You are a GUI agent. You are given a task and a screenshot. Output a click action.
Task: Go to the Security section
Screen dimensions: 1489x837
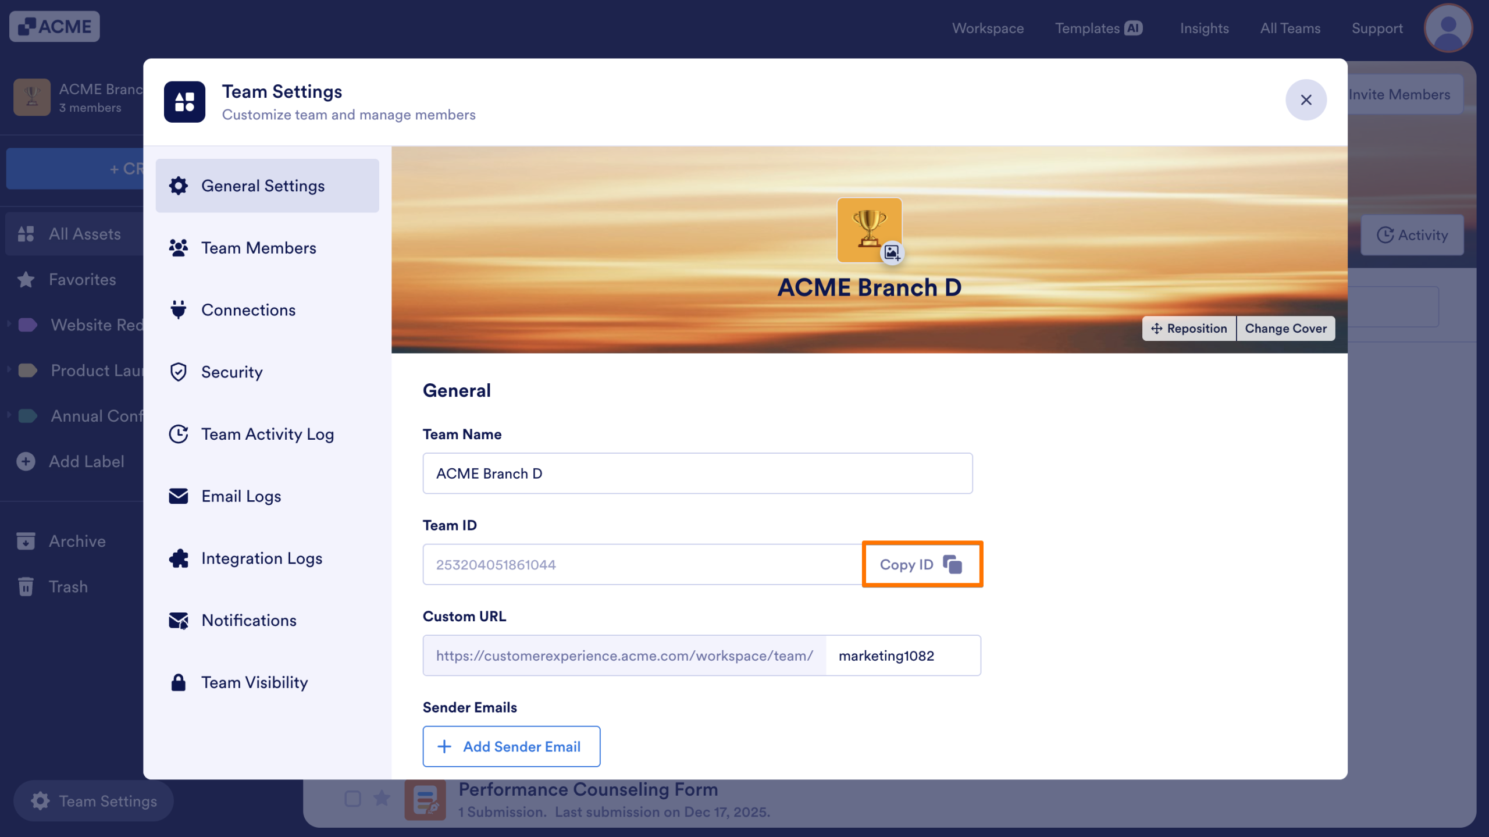[x=268, y=372]
